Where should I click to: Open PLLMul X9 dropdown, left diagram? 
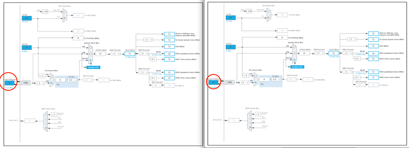point(72,80)
